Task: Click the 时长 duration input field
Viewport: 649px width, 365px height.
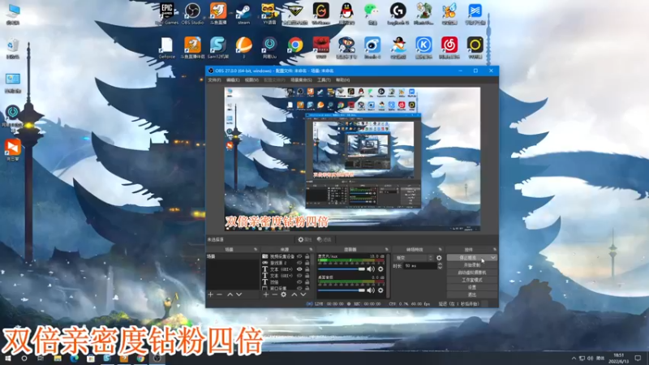Action: tap(419, 266)
